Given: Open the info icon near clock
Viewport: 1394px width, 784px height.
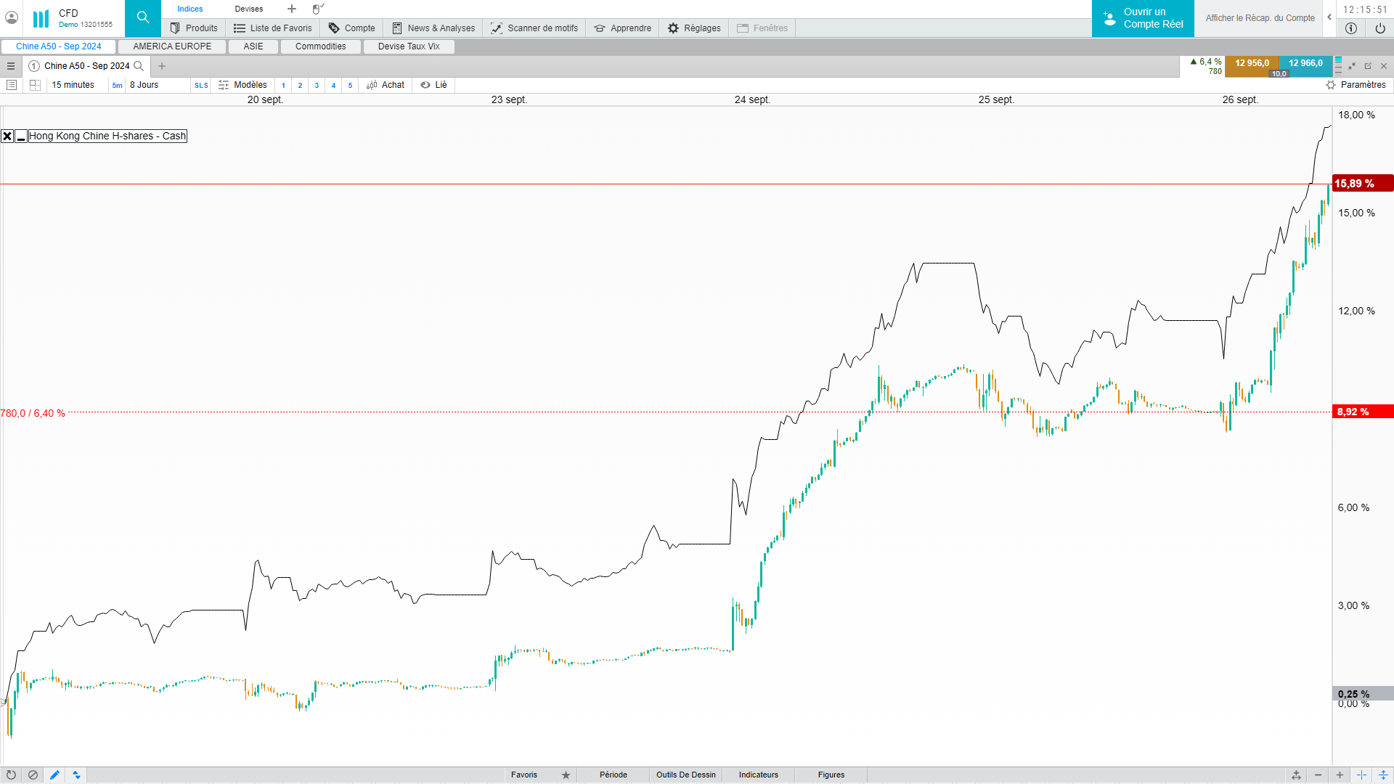Looking at the screenshot, I should tap(1351, 28).
